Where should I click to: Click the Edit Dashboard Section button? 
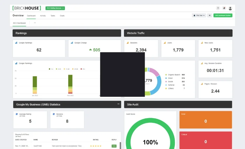pos(223,15)
